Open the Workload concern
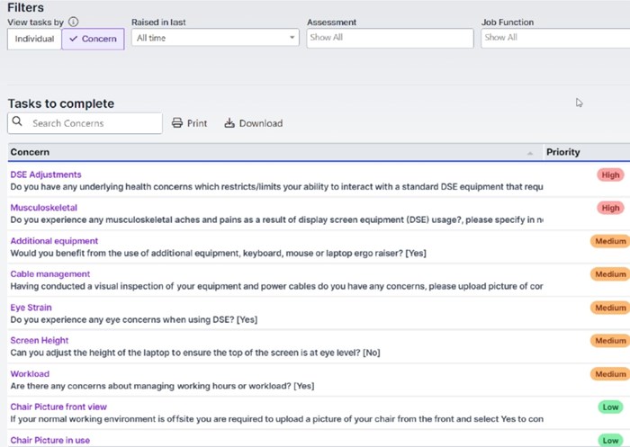Screen dimensions: 630x447 pos(30,374)
